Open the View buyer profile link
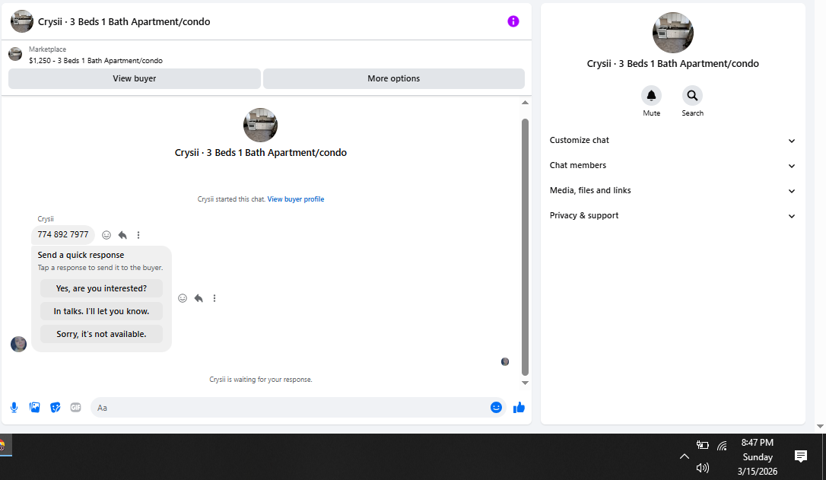The image size is (826, 480). (x=296, y=199)
